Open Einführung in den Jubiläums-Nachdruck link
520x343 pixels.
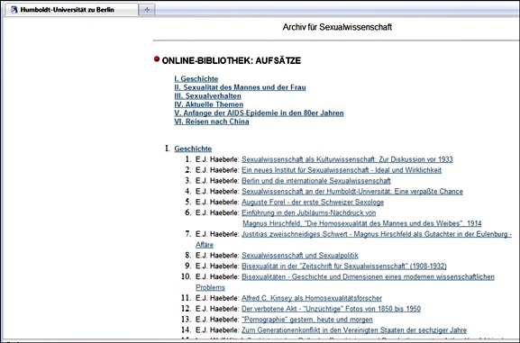point(308,212)
